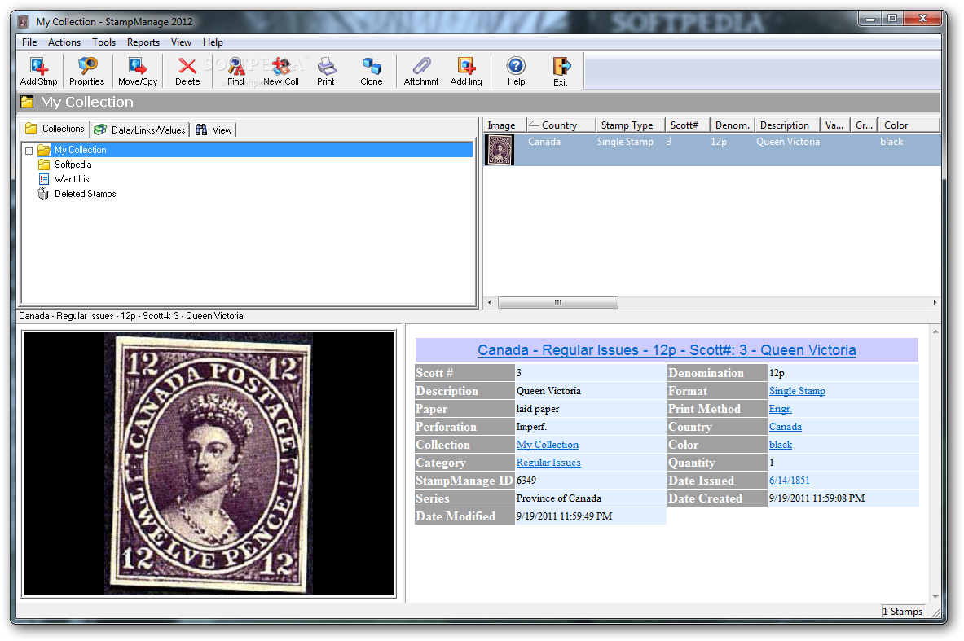Click the Softpedia folder icon in tree
Viewport: 964px width, 641px height.
[x=44, y=165]
